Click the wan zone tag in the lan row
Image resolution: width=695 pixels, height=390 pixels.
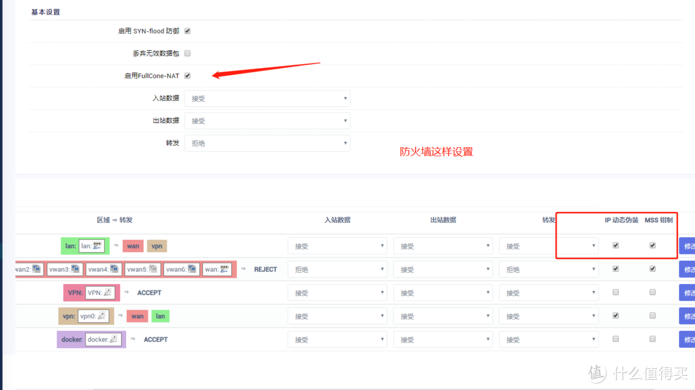pyautogui.click(x=133, y=245)
